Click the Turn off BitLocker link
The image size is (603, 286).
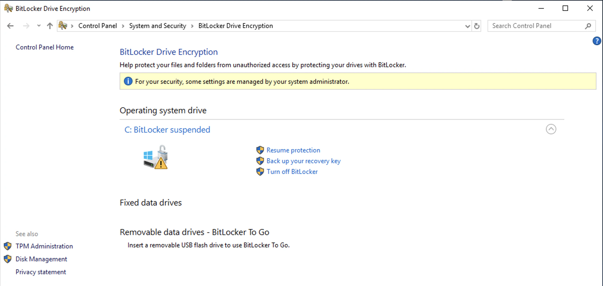click(292, 172)
